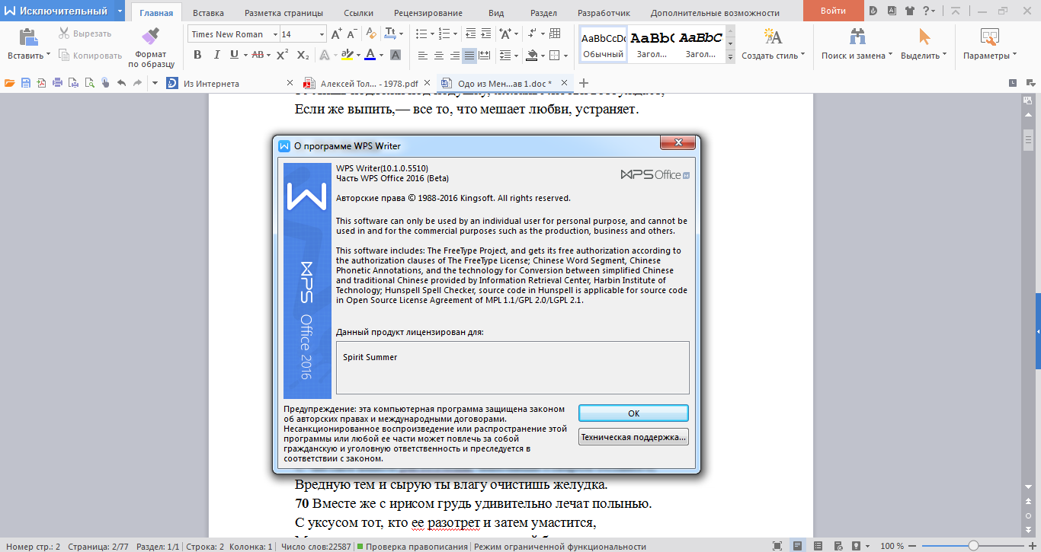Screen dimensions: 1041x552
Task: Increase the font size with grow icon
Action: (x=336, y=34)
